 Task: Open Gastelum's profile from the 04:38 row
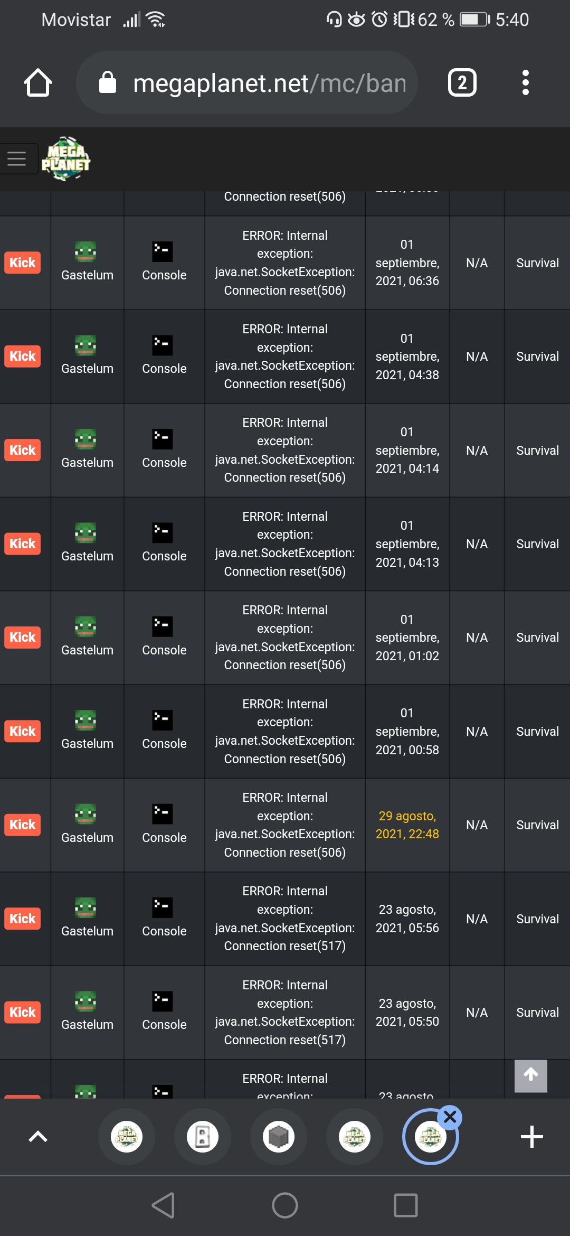tap(87, 368)
